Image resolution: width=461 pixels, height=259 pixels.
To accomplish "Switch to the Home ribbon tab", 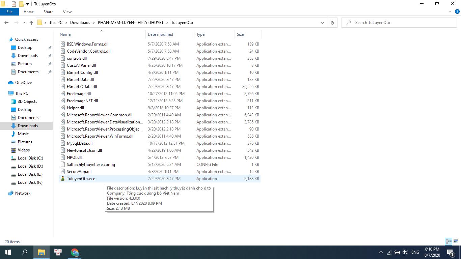I will pos(29,12).
